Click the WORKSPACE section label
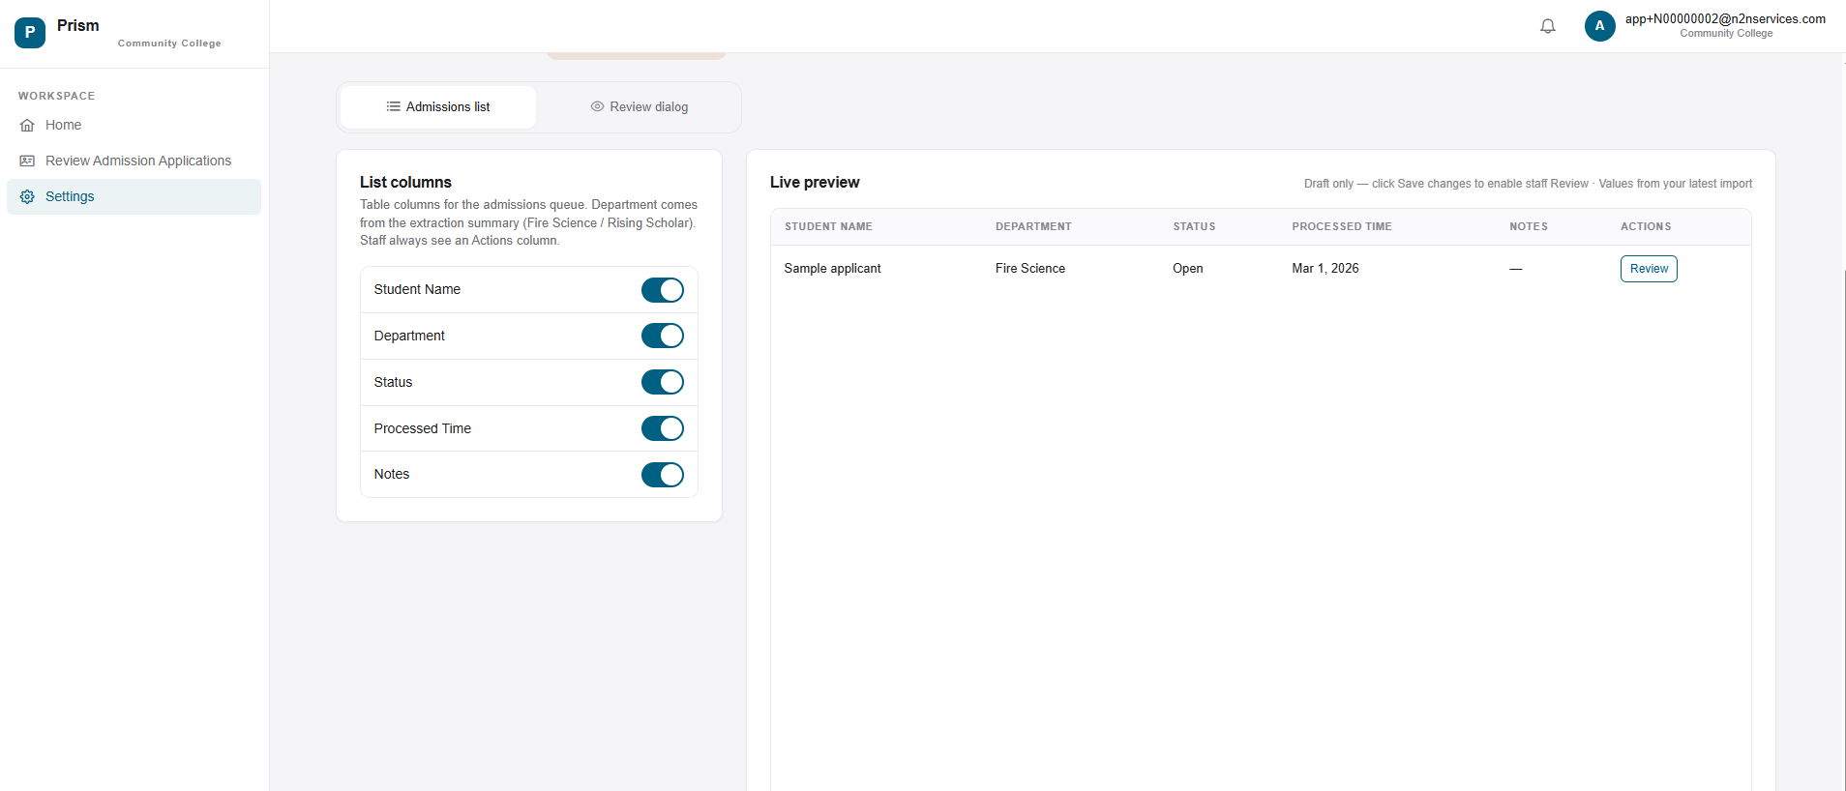Screen dimensions: 1846x791 [56, 96]
